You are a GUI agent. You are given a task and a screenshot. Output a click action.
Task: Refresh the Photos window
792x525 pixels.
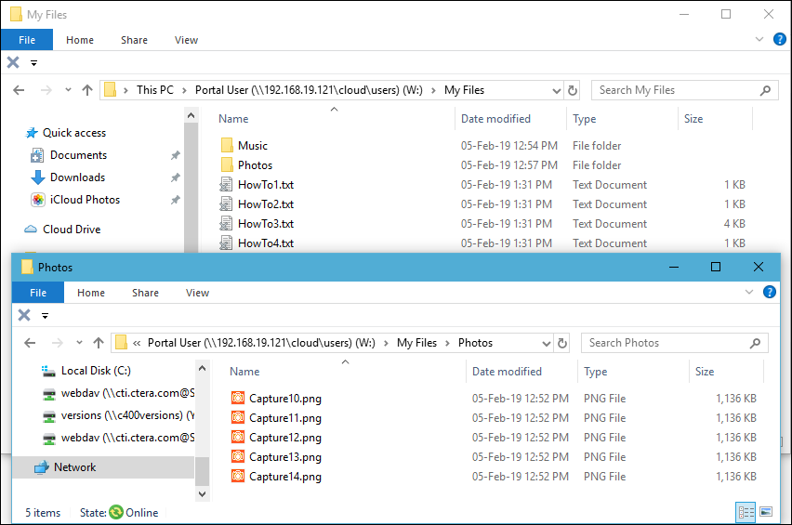pos(561,343)
